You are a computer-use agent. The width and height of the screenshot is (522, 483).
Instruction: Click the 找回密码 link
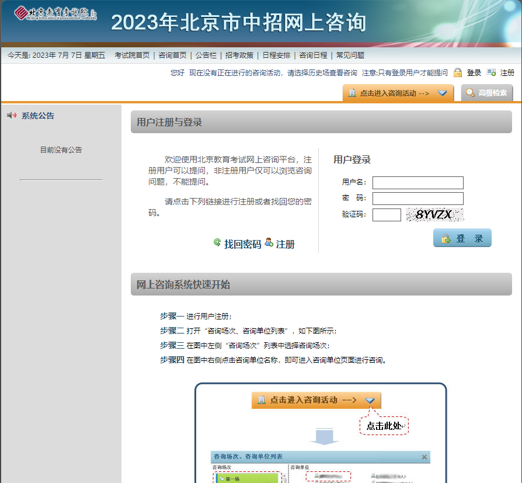coord(242,244)
